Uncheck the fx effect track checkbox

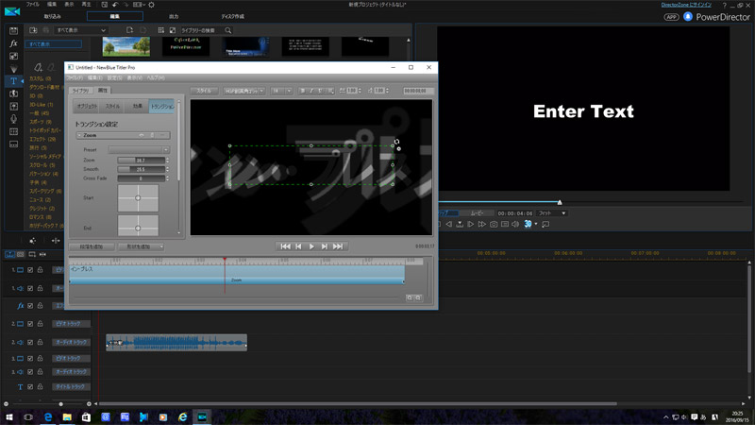tap(29, 306)
